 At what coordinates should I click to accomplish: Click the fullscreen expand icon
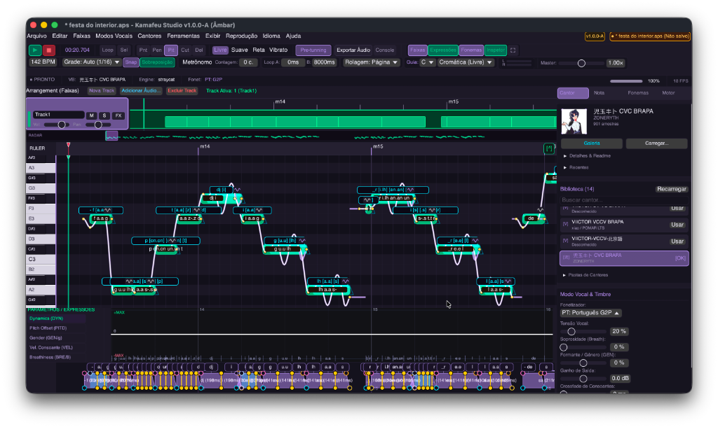coord(513,50)
